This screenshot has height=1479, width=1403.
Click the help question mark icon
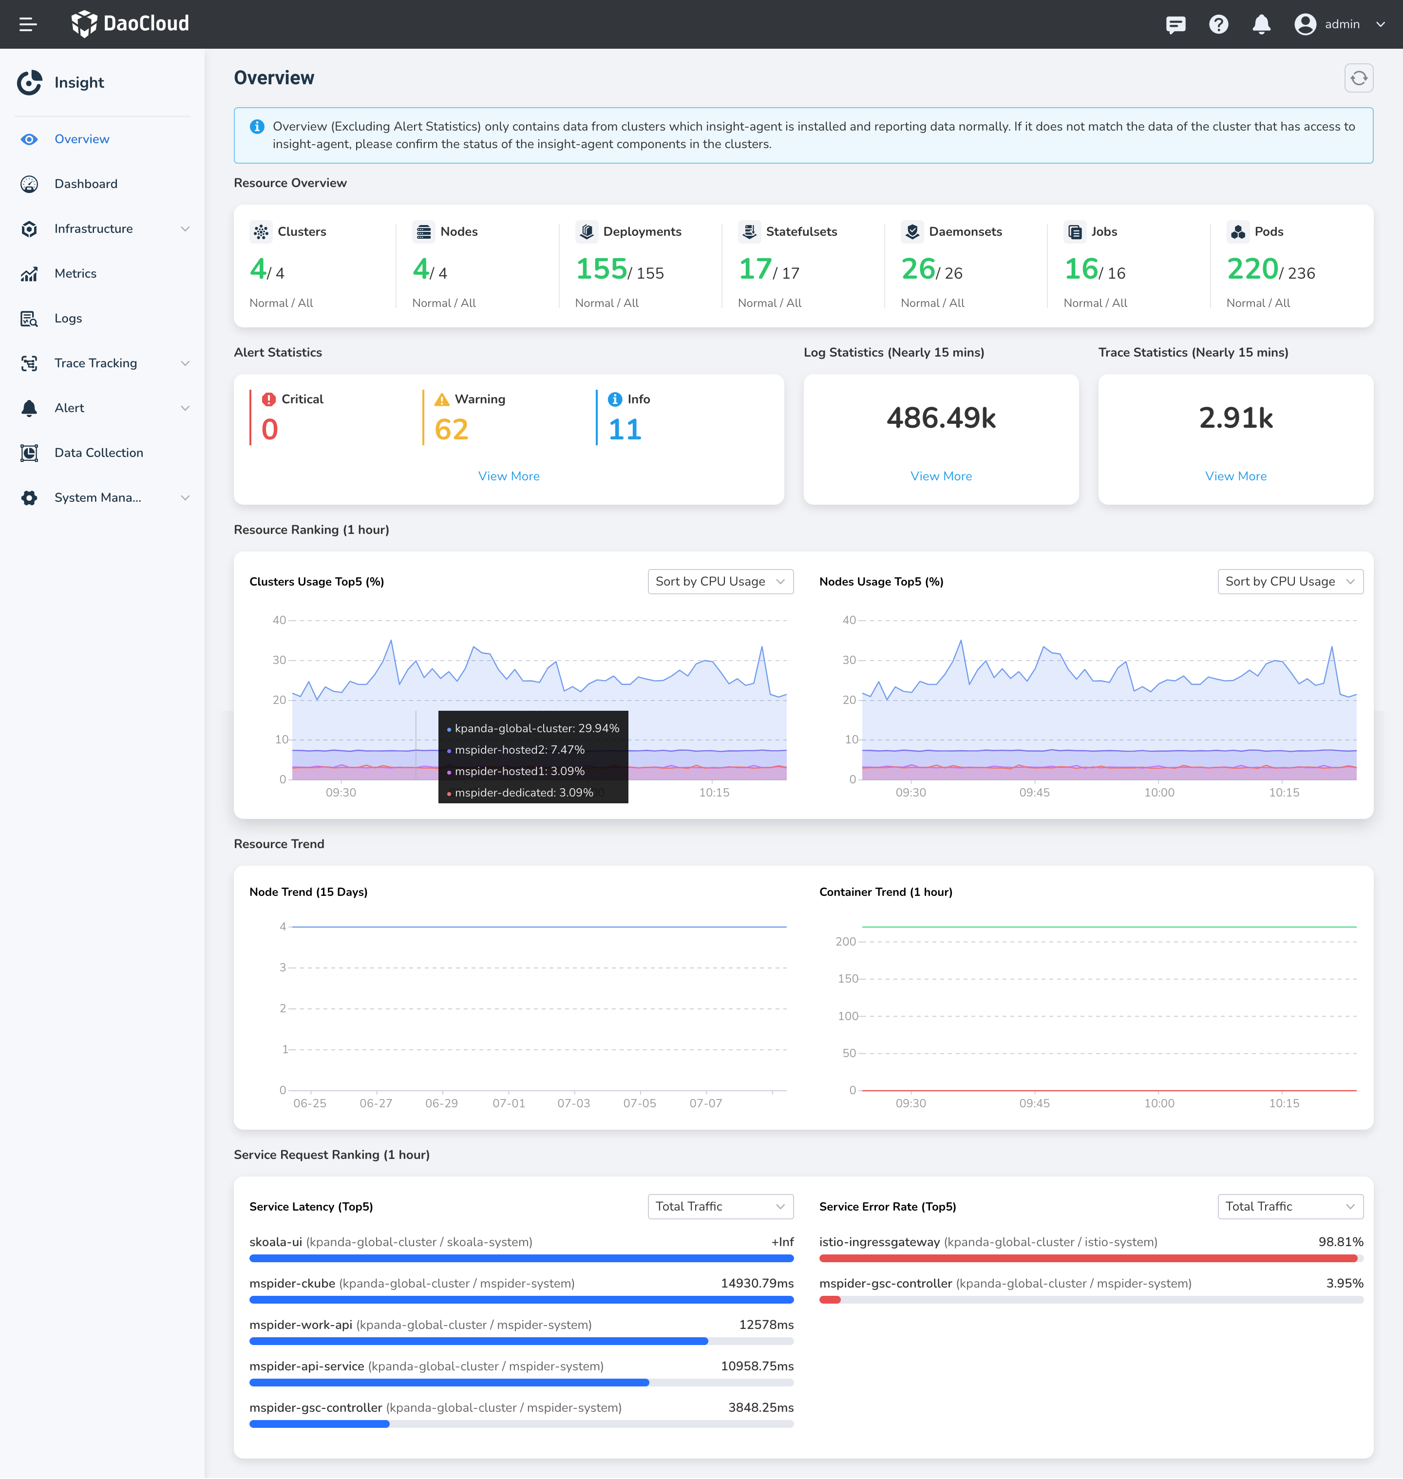(x=1218, y=24)
